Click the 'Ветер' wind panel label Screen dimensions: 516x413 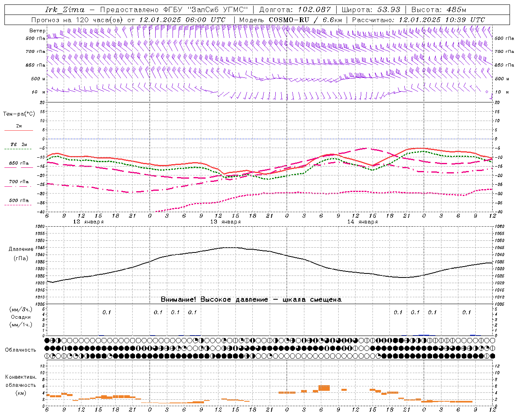[37, 31]
